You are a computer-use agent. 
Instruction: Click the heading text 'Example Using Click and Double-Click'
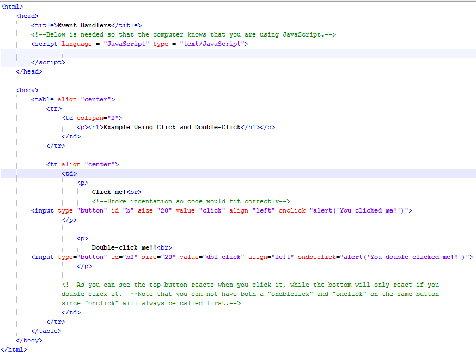coord(172,127)
